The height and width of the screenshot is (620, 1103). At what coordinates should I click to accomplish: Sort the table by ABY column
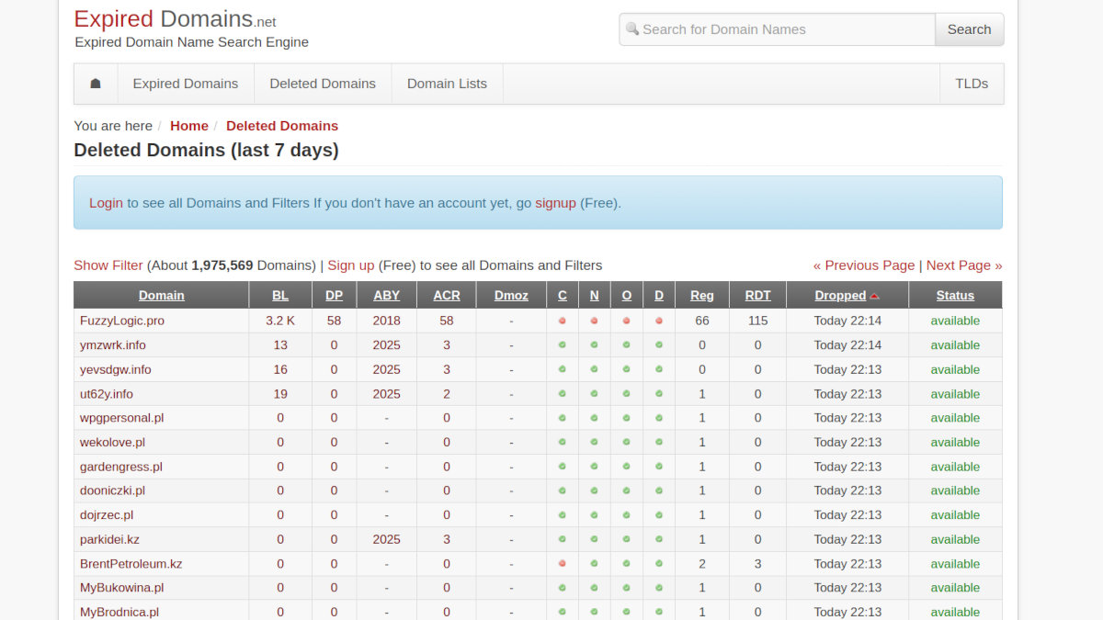click(387, 296)
